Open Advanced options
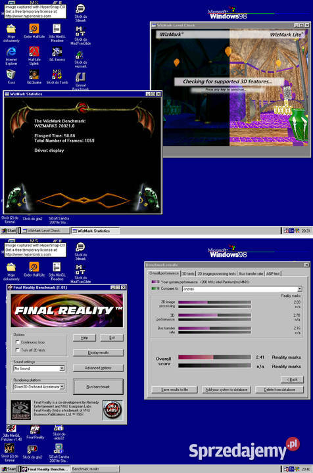 click(98, 368)
